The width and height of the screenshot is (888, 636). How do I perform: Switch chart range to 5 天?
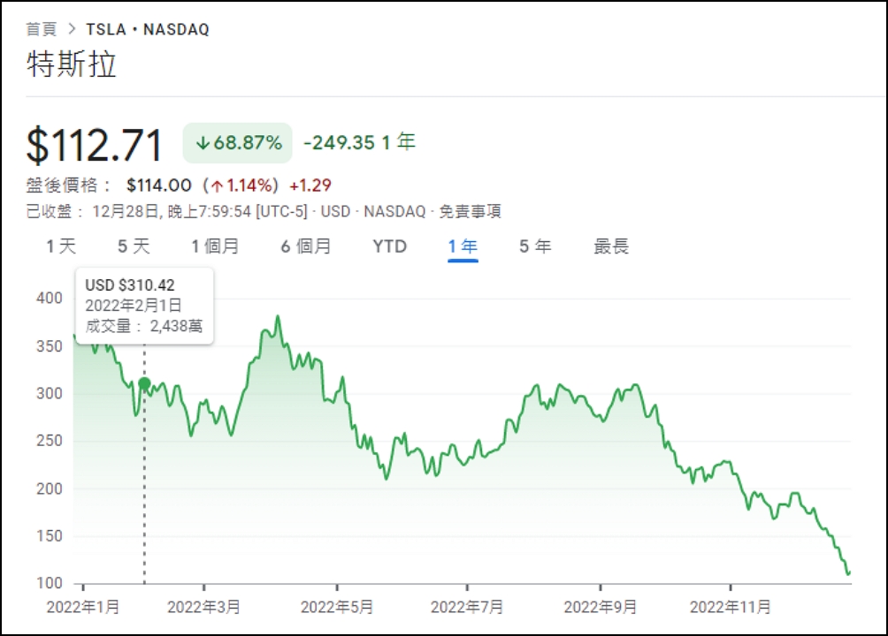coord(134,246)
